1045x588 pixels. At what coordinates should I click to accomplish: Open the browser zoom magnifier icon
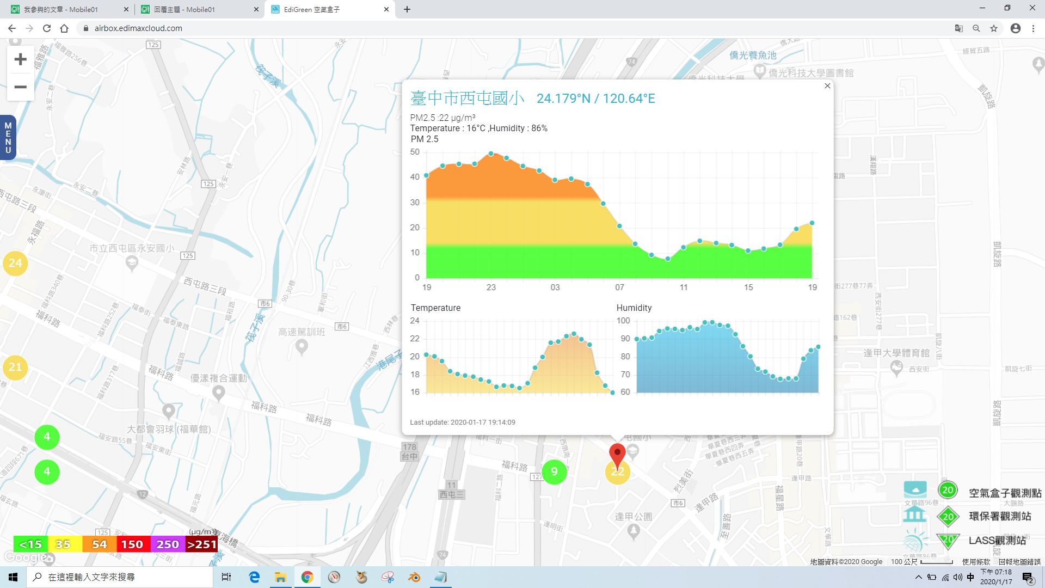pyautogui.click(x=976, y=28)
